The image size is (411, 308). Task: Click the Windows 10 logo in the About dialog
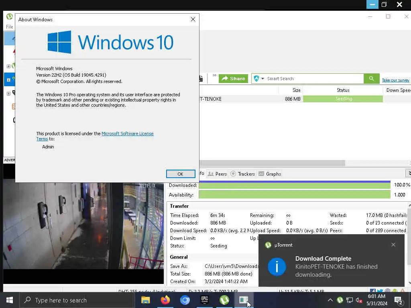click(110, 42)
